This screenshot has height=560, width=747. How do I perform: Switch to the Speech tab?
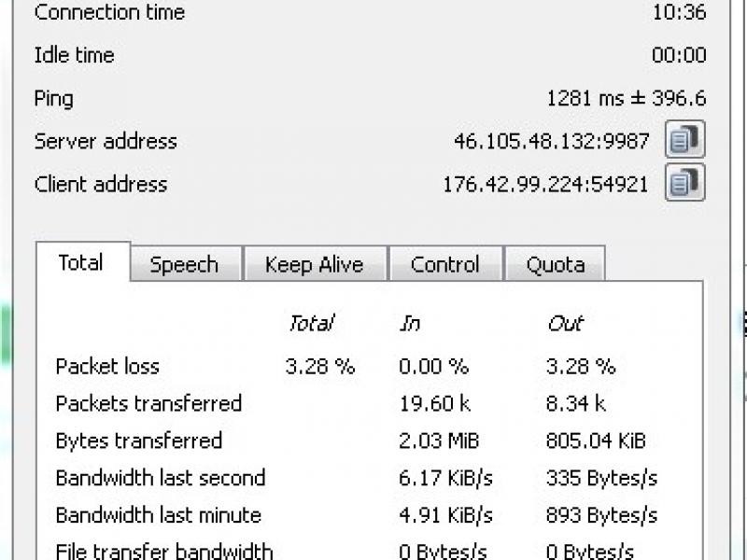pos(184,264)
